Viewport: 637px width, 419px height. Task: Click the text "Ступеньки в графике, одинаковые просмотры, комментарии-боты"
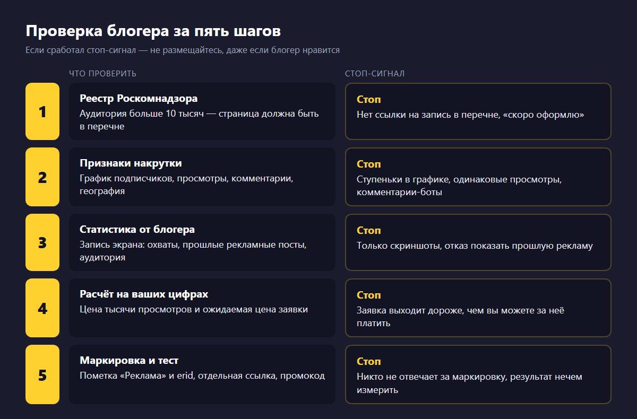coord(459,186)
